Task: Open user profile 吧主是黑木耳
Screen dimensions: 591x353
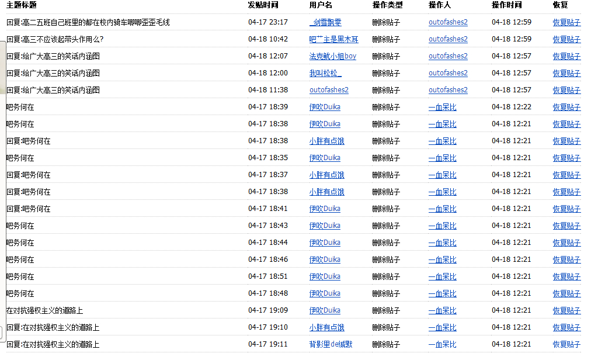Action: [x=333, y=39]
